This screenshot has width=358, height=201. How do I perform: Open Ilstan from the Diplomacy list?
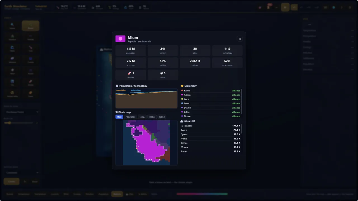[211, 104]
